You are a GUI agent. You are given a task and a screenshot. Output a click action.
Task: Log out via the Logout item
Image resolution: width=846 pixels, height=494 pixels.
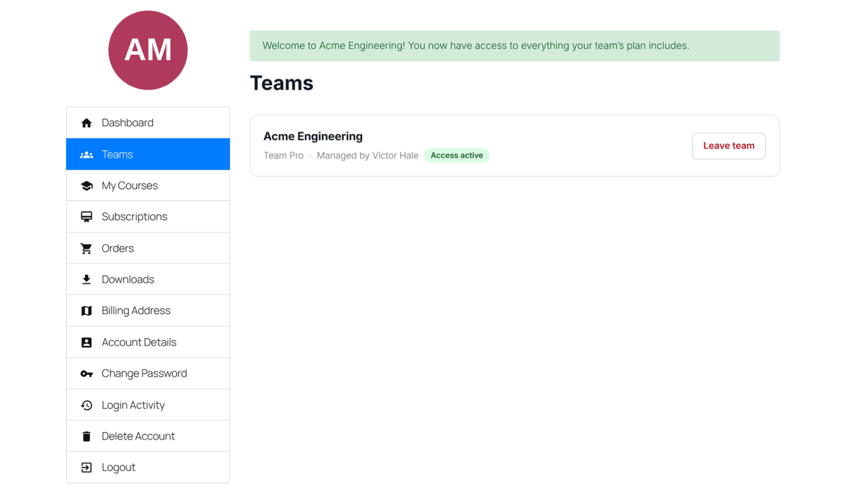click(x=148, y=467)
